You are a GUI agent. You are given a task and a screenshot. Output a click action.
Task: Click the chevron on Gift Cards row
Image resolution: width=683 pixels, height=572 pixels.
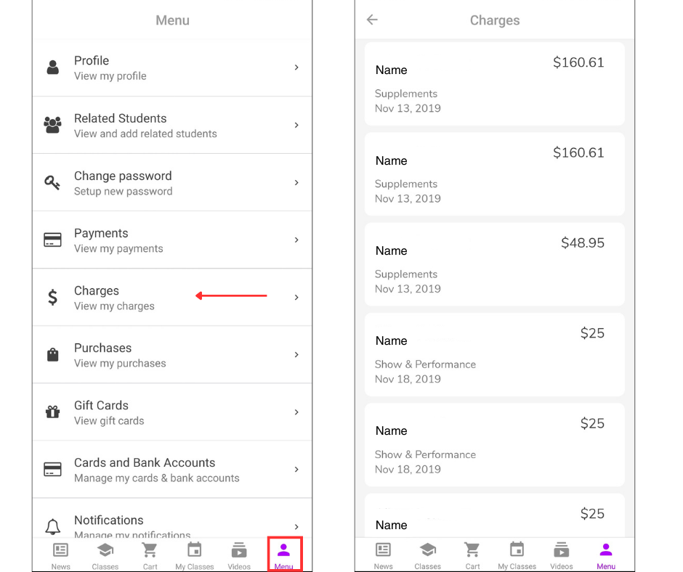pos(296,412)
